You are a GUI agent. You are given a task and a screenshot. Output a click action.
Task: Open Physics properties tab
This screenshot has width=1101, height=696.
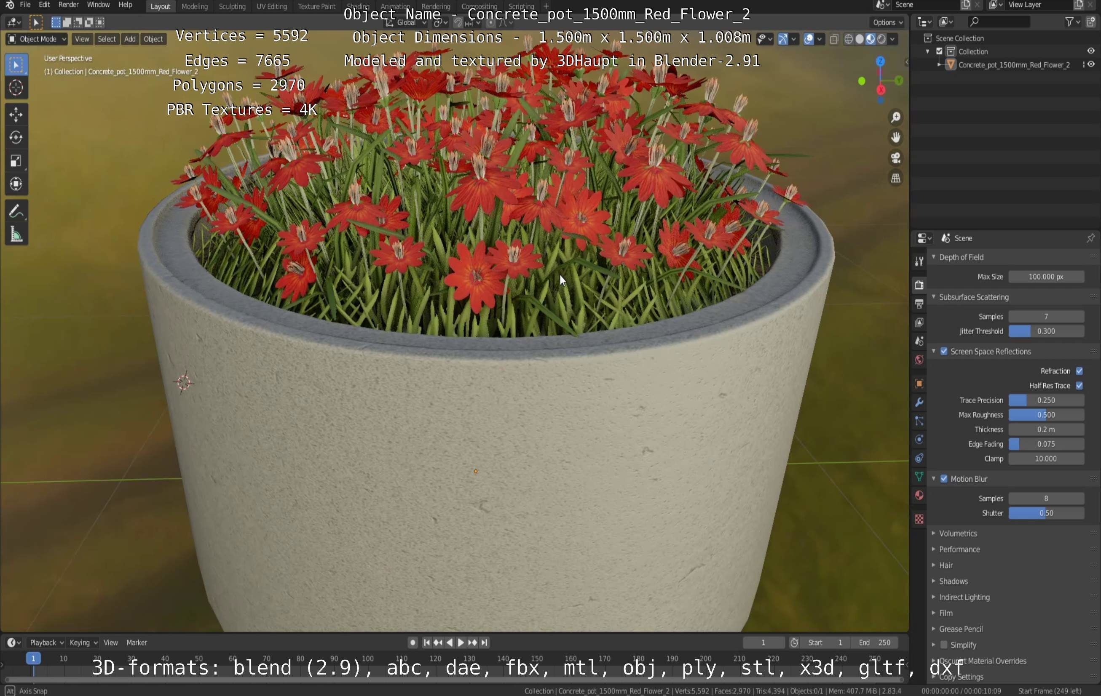[919, 440]
